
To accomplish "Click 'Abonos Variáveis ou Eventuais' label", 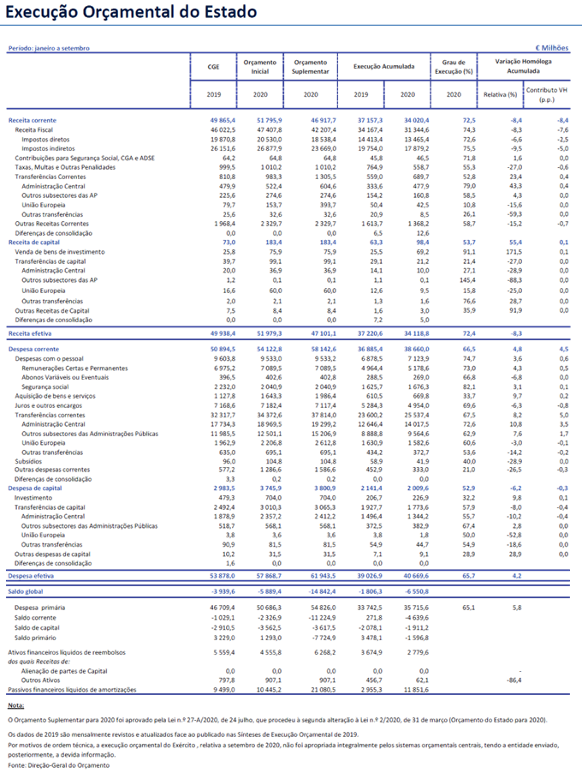I will [x=65, y=377].
